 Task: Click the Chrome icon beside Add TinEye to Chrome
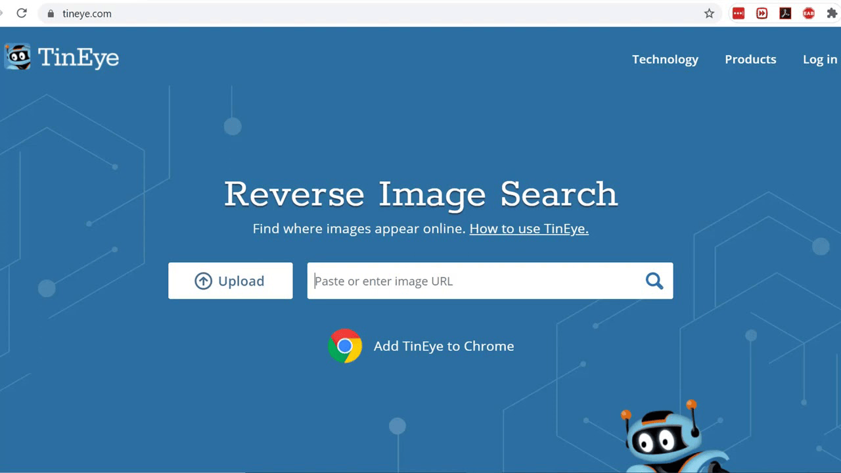tap(345, 346)
